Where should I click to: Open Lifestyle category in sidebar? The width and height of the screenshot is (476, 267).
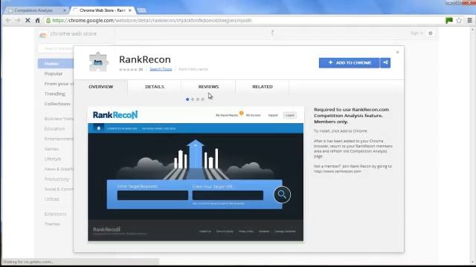click(53, 159)
